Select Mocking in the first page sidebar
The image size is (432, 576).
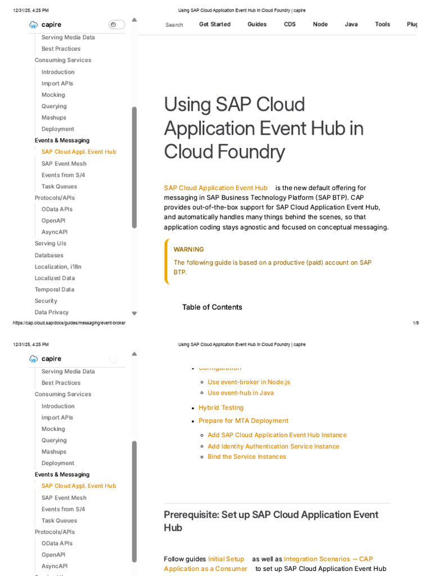pyautogui.click(x=53, y=95)
